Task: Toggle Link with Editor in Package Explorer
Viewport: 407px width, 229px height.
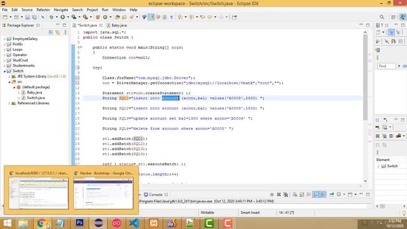Action: pos(58,32)
